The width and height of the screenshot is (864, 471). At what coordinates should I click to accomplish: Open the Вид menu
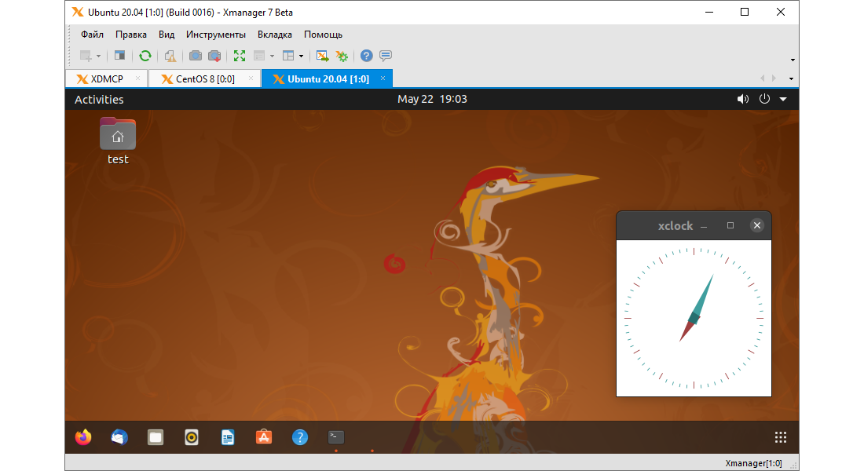tap(167, 35)
